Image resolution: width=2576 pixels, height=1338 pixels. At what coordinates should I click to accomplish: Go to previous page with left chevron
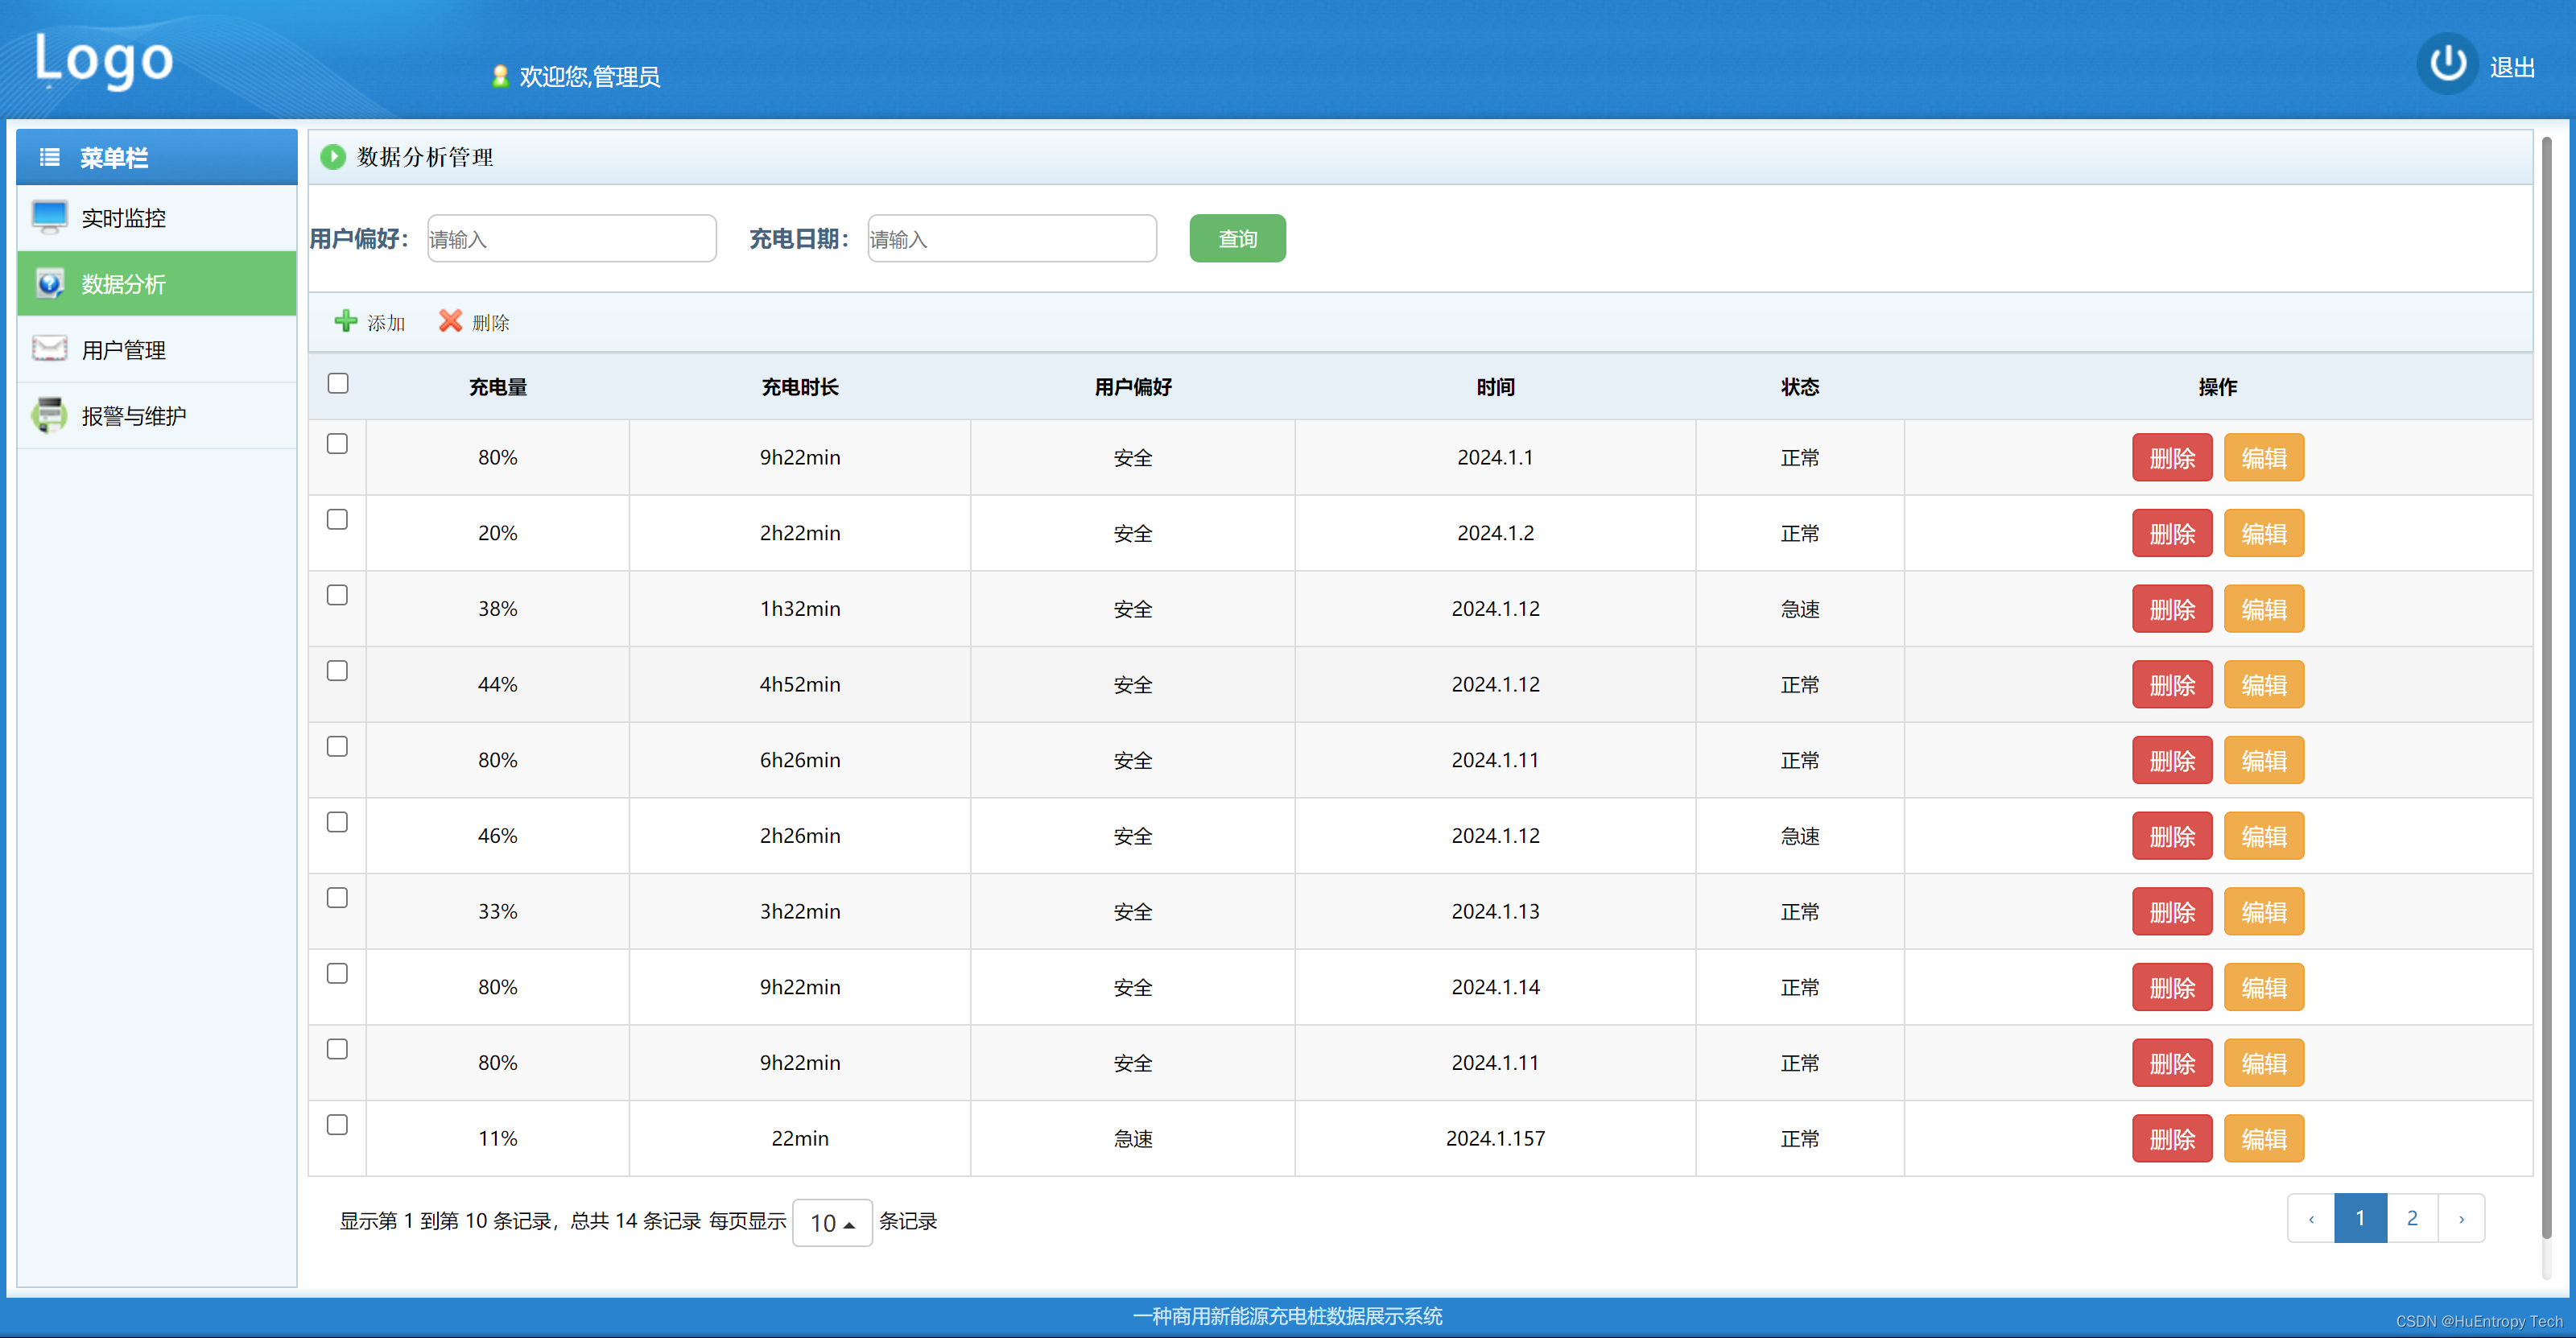[2310, 1218]
